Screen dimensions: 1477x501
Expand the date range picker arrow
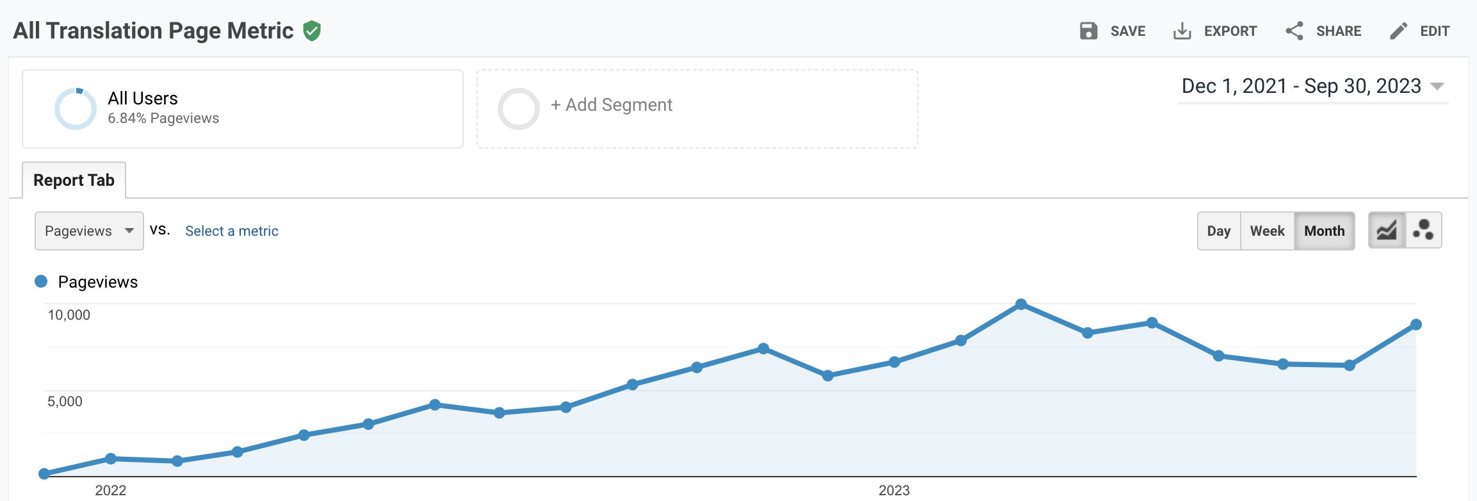tap(1437, 86)
